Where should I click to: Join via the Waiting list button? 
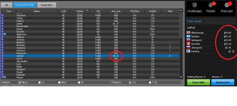pos(223,82)
